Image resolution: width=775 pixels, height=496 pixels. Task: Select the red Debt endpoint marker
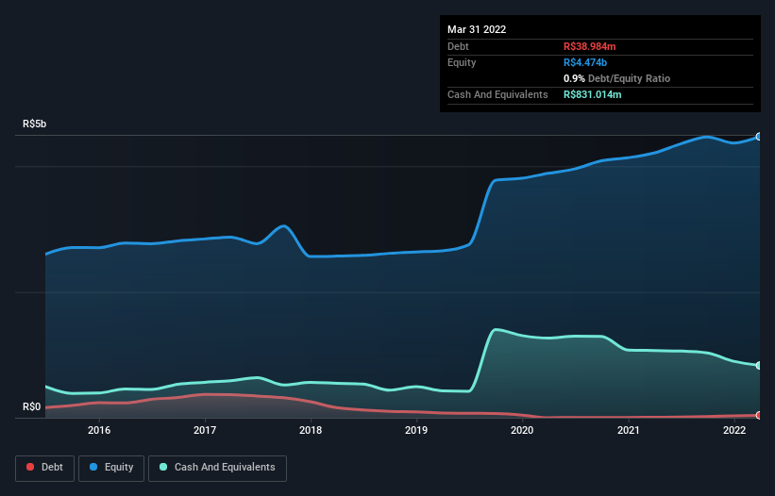(759, 416)
